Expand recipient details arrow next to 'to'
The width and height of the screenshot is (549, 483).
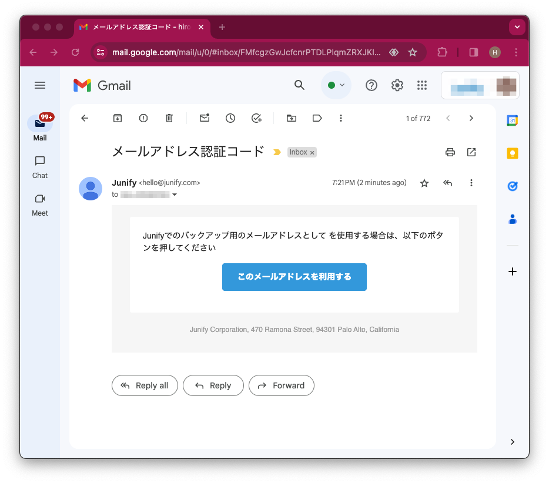[175, 194]
